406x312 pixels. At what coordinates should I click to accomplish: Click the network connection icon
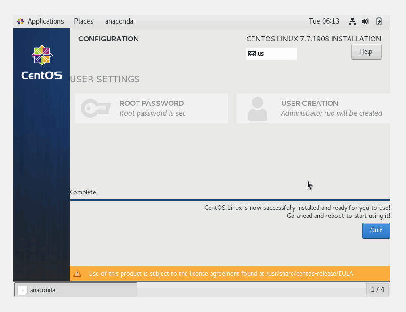click(x=352, y=21)
